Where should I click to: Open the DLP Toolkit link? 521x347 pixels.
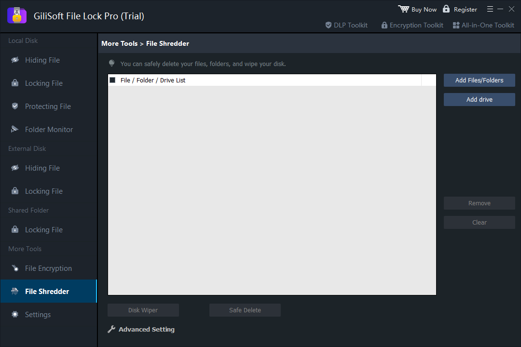click(x=351, y=25)
